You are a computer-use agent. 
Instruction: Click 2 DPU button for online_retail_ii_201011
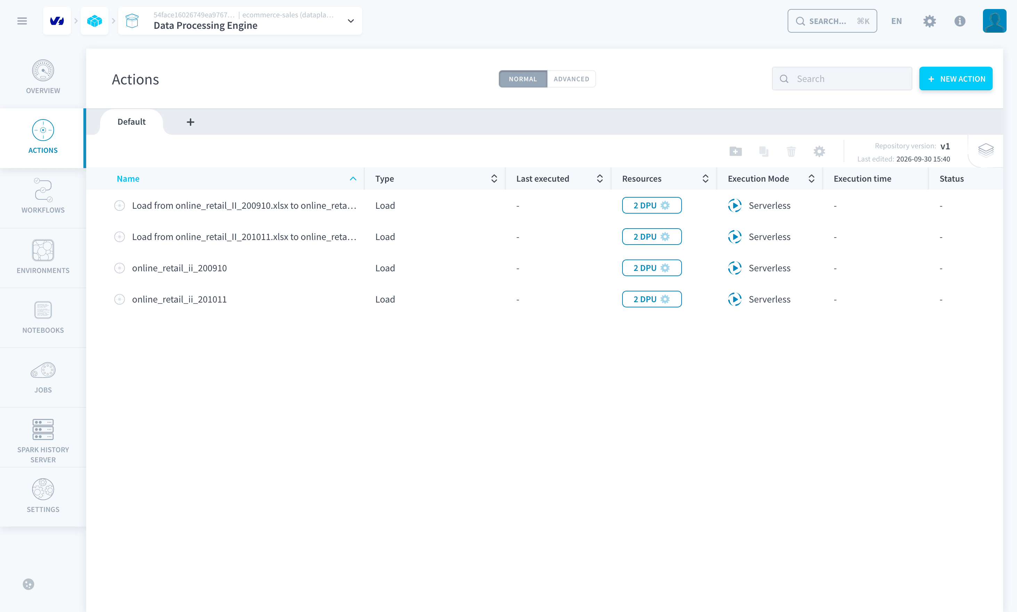[x=651, y=299]
